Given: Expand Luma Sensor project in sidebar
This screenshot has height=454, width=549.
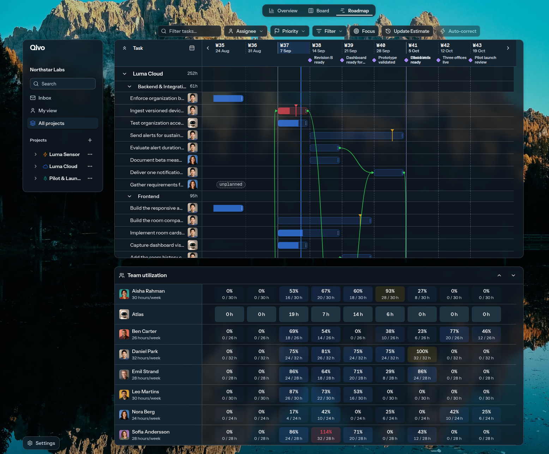Looking at the screenshot, I should 36,154.
